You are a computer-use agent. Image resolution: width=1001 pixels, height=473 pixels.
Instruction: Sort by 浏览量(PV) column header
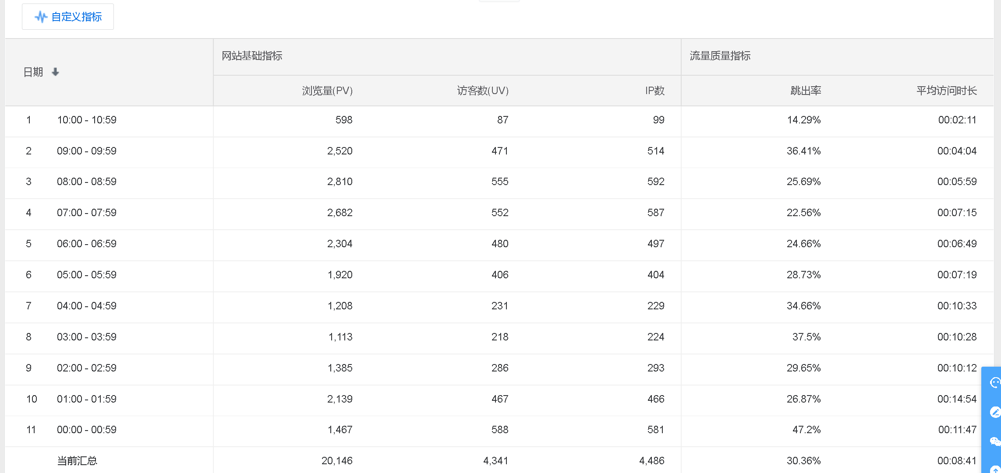click(327, 91)
